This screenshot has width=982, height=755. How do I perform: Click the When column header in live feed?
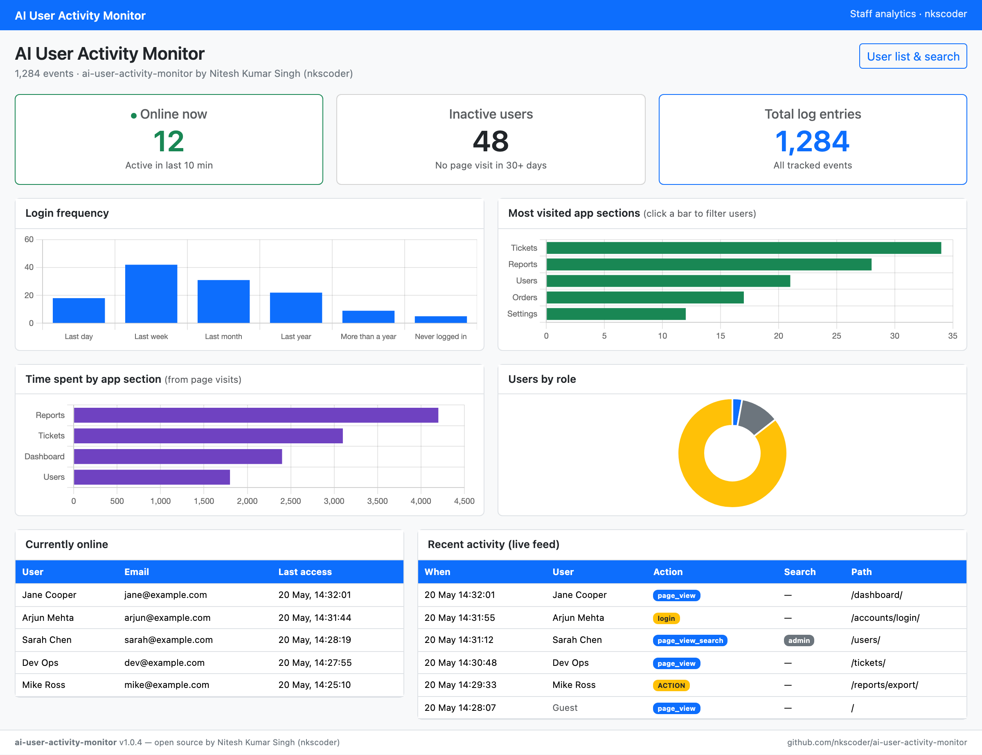437,572
